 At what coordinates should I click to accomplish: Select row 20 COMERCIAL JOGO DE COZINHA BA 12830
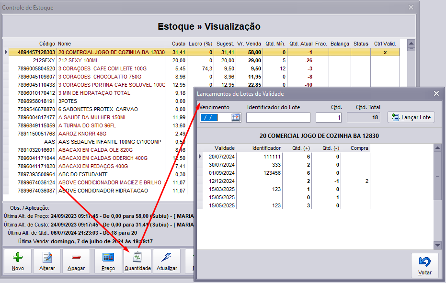tap(204, 52)
